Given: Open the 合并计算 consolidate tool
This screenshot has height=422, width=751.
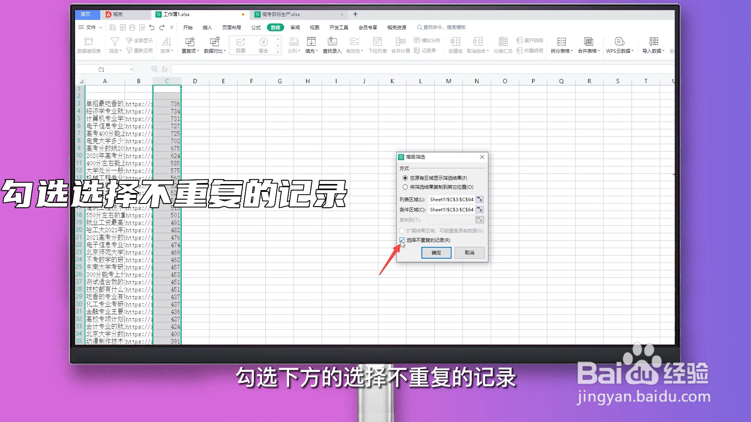Looking at the screenshot, I should (400, 45).
